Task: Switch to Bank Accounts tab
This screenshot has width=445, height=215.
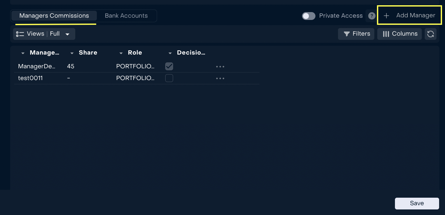Action: [126, 16]
